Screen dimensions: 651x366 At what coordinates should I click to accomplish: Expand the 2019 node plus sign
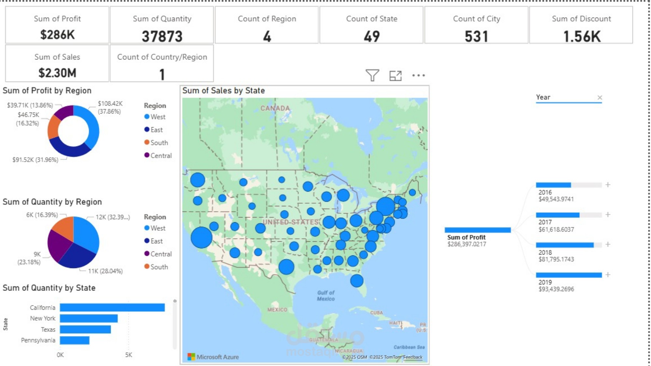(x=608, y=275)
